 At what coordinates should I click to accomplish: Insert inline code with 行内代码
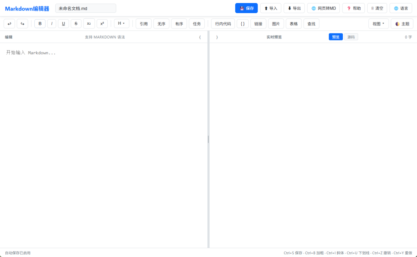coord(223,24)
